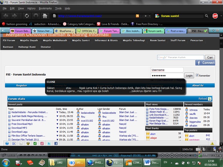Skip to previous track in media player

[162, 155]
